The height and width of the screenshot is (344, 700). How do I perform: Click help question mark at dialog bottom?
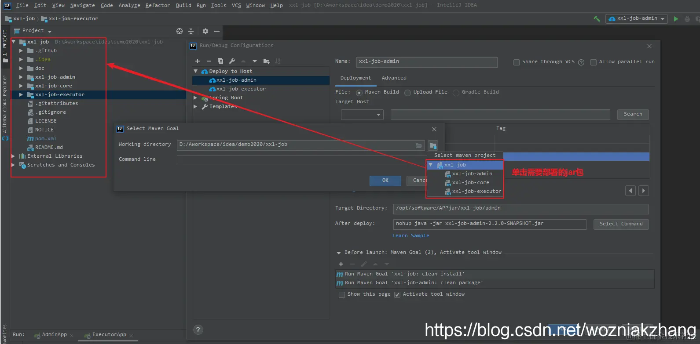pos(198,330)
